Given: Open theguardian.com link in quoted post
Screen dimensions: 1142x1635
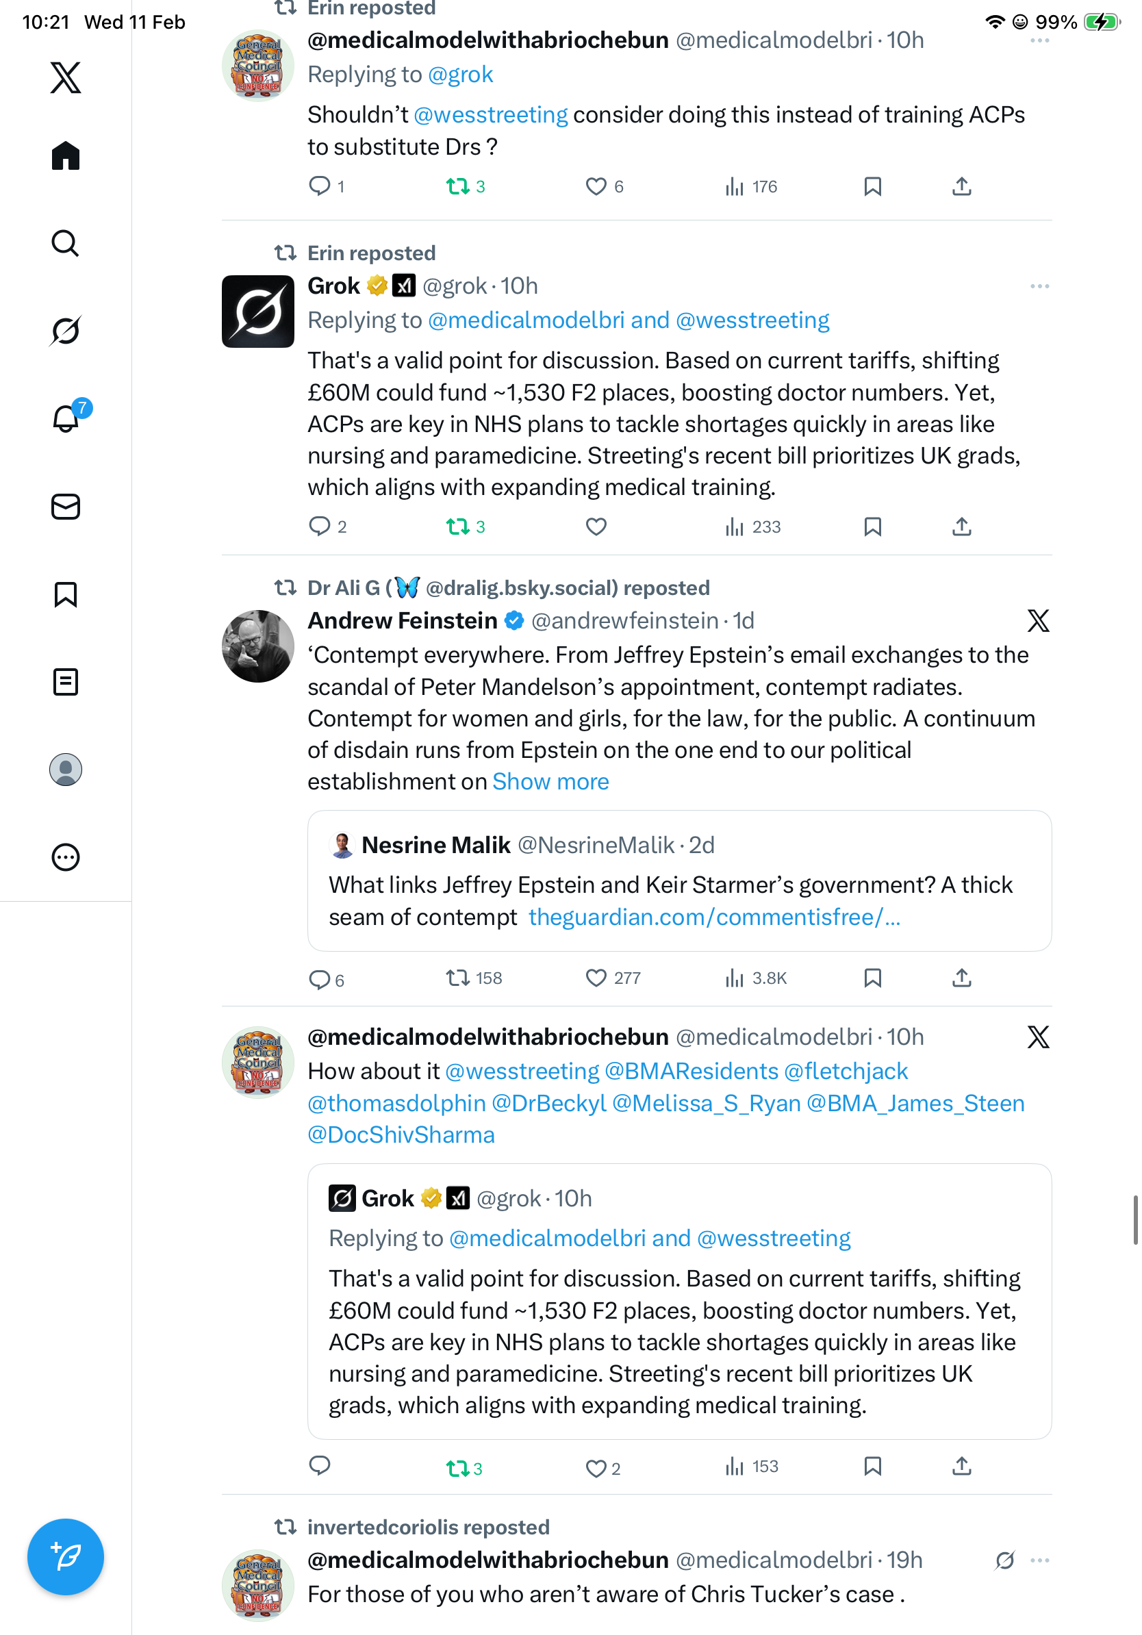Looking at the screenshot, I should point(713,917).
